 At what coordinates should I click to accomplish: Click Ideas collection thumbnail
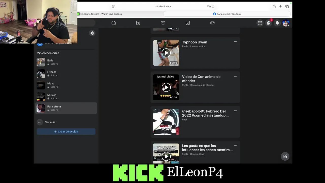coord(41,85)
